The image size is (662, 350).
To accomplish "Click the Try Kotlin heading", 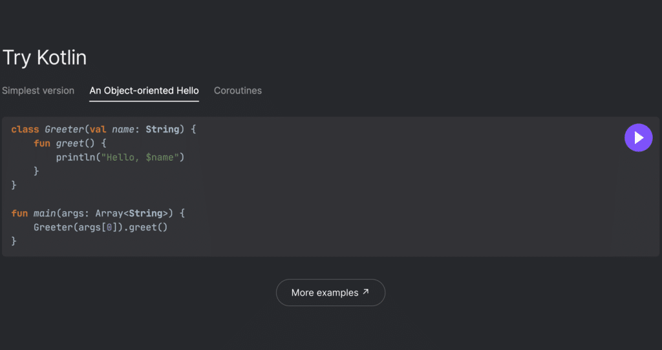I will pos(45,57).
